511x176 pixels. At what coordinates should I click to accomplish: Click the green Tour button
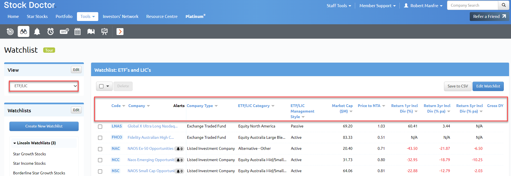pos(49,50)
